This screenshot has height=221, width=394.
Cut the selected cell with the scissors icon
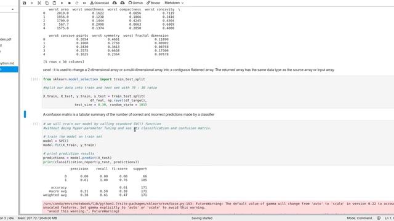(x=39, y=3)
